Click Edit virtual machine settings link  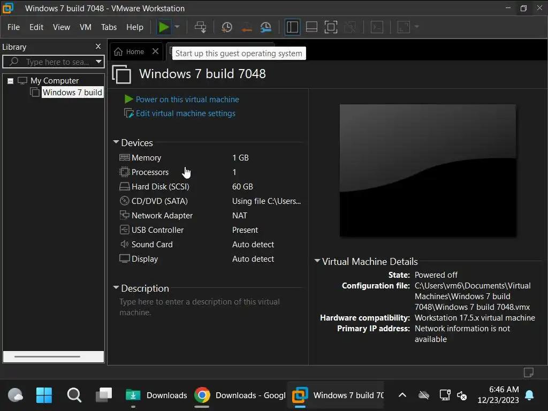(186, 113)
